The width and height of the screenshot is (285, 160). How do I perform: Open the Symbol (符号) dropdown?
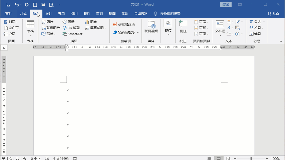point(256,28)
